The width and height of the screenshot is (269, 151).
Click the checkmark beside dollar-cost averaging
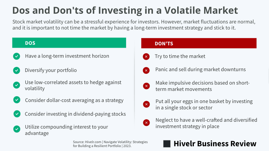[x=17, y=100]
